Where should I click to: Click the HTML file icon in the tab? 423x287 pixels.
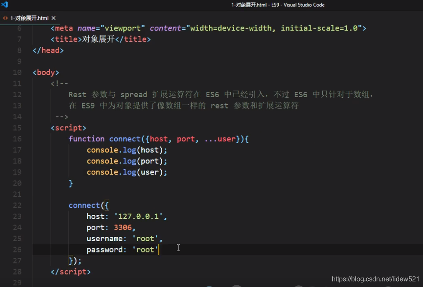coord(5,18)
